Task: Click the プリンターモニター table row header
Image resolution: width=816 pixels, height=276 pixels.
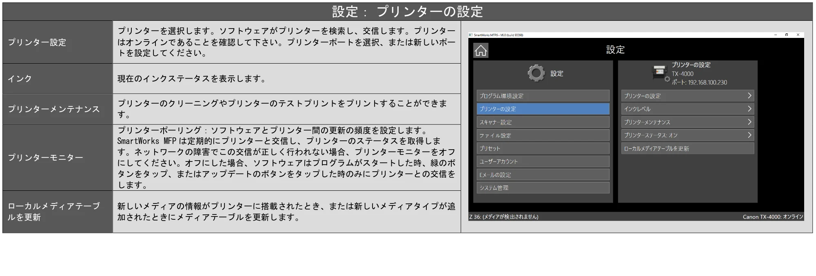Action: 58,157
